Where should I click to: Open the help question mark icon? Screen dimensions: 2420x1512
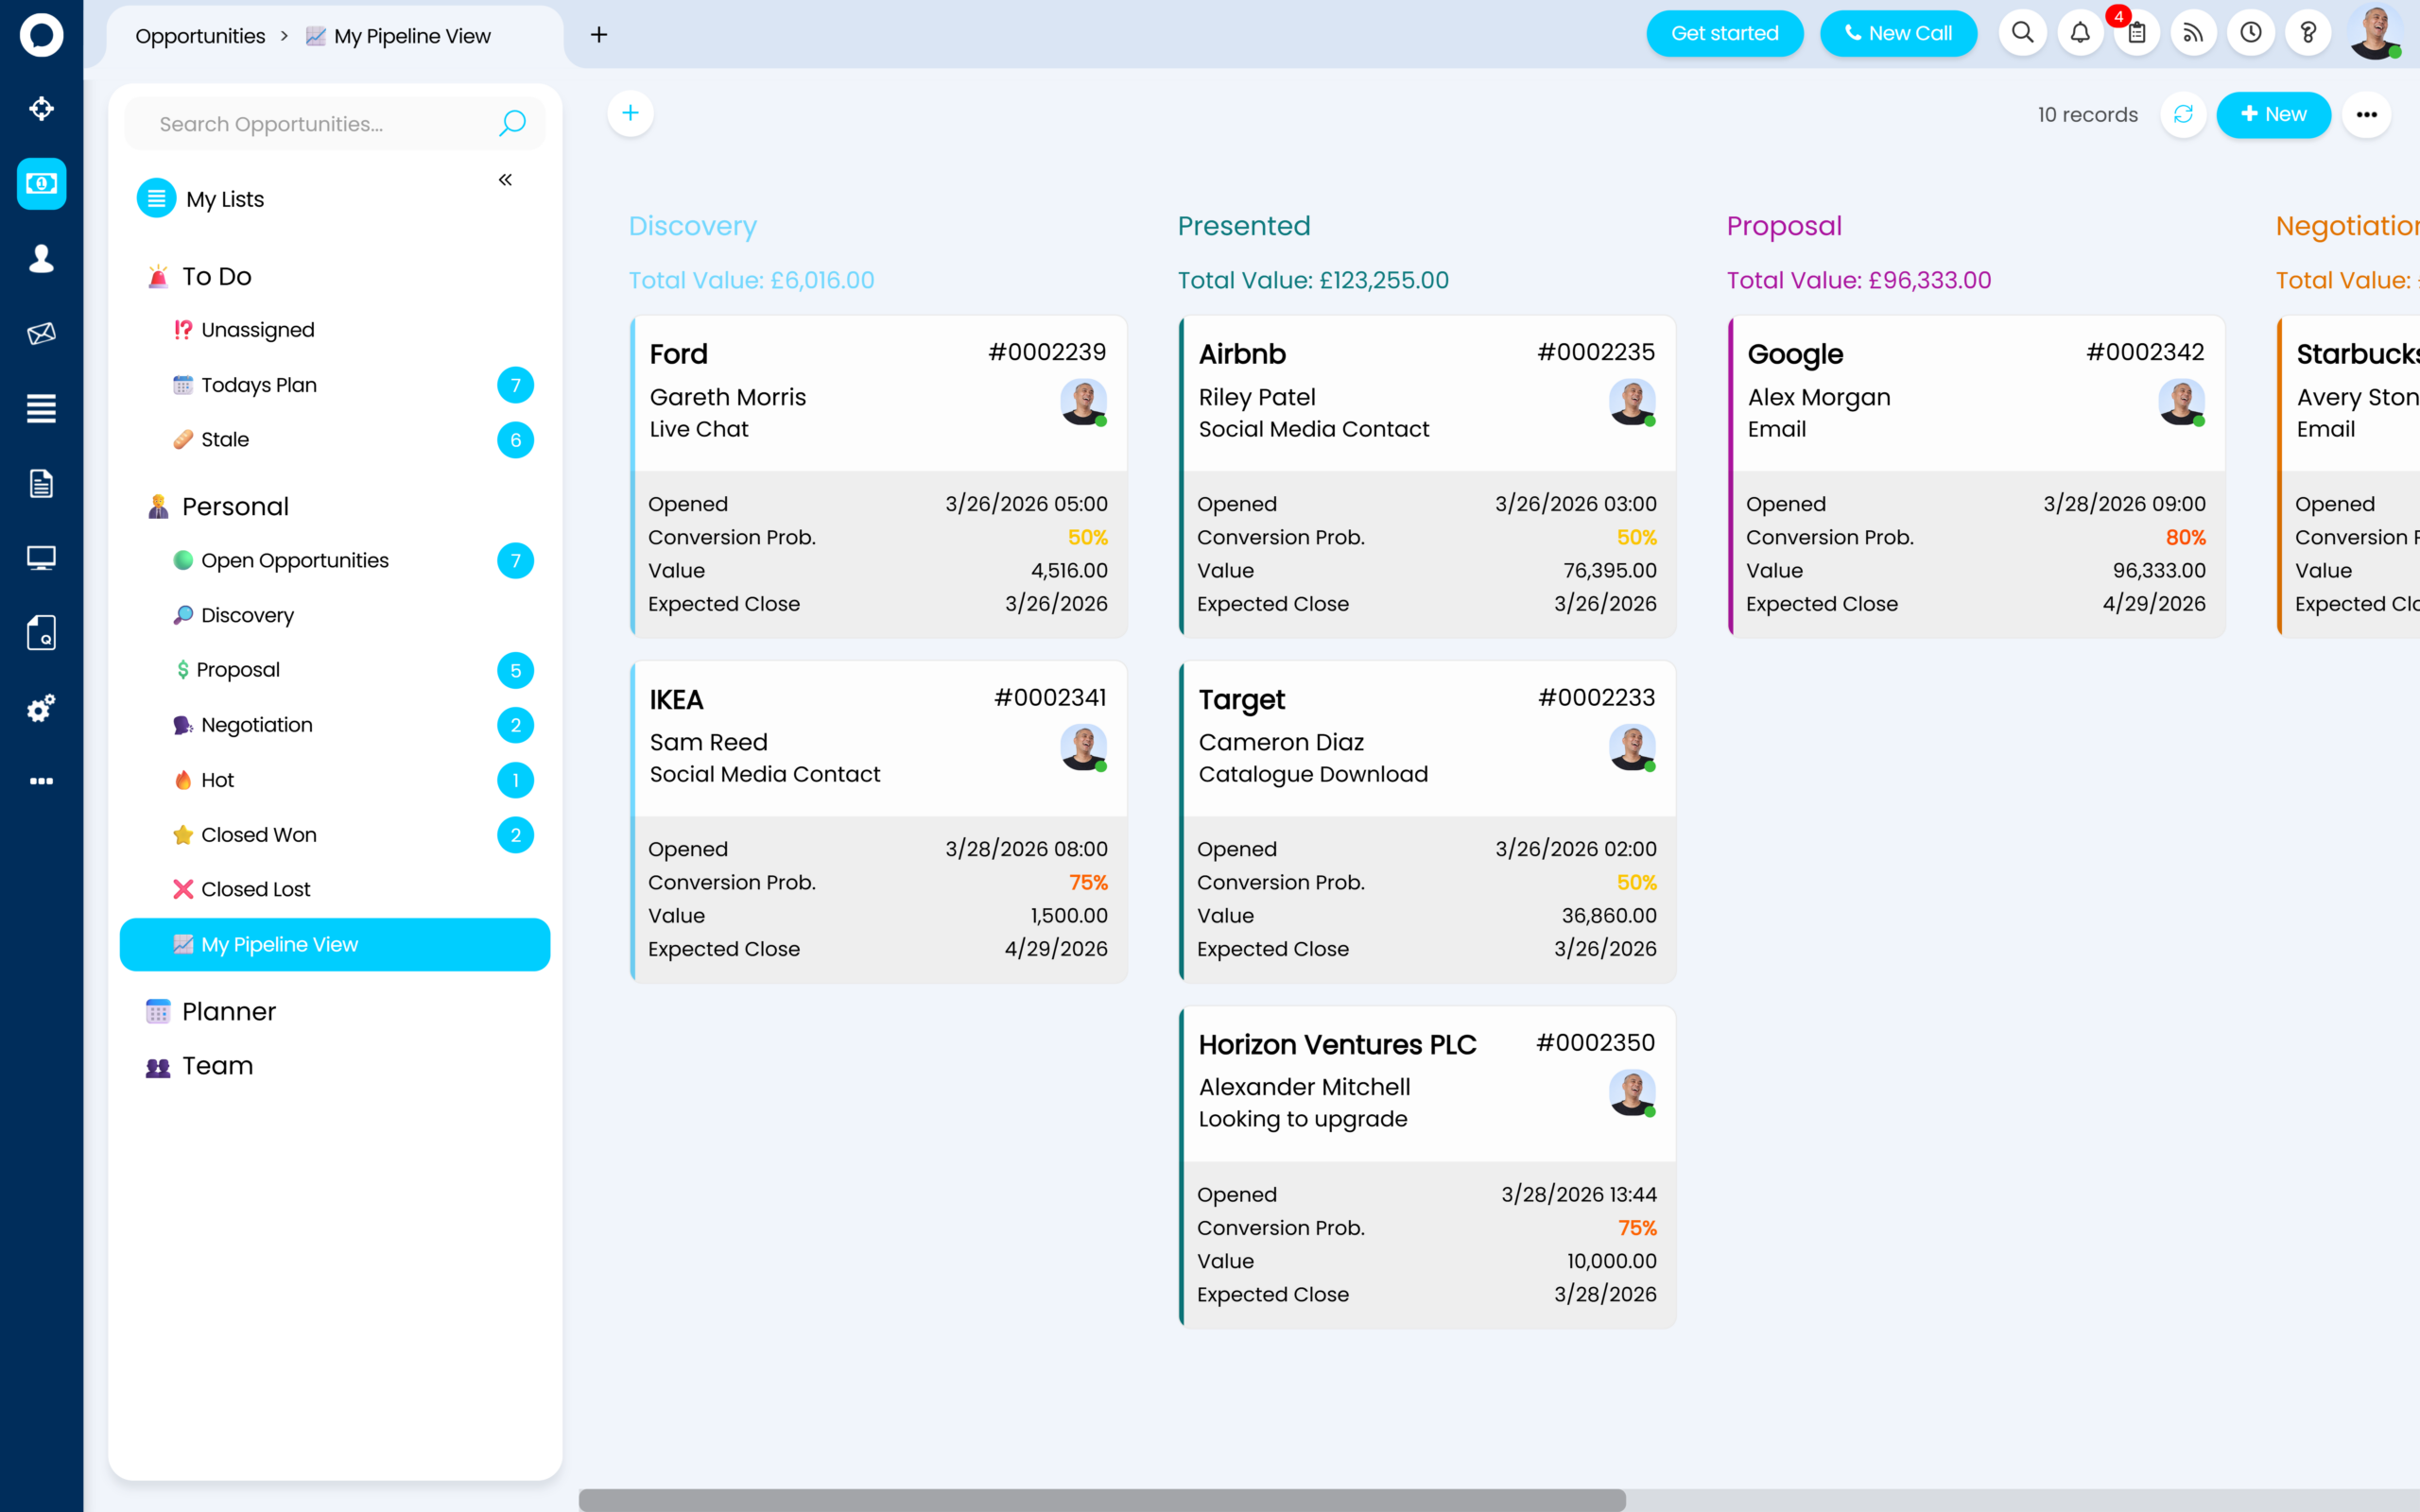[2308, 33]
